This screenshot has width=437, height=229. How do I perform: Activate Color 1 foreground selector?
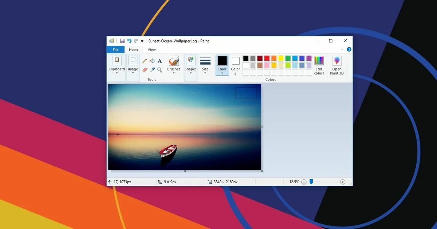tap(222, 65)
